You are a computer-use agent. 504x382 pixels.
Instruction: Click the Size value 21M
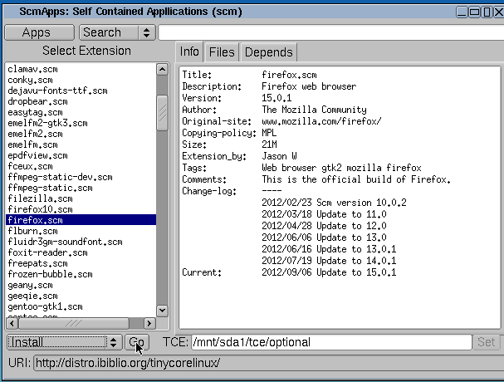click(269, 144)
